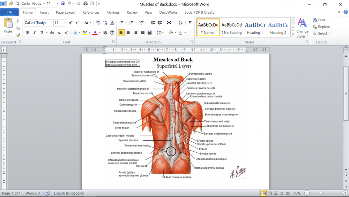349x197 pixels.
Task: Decrease paragraph indent
Action: coord(153,23)
